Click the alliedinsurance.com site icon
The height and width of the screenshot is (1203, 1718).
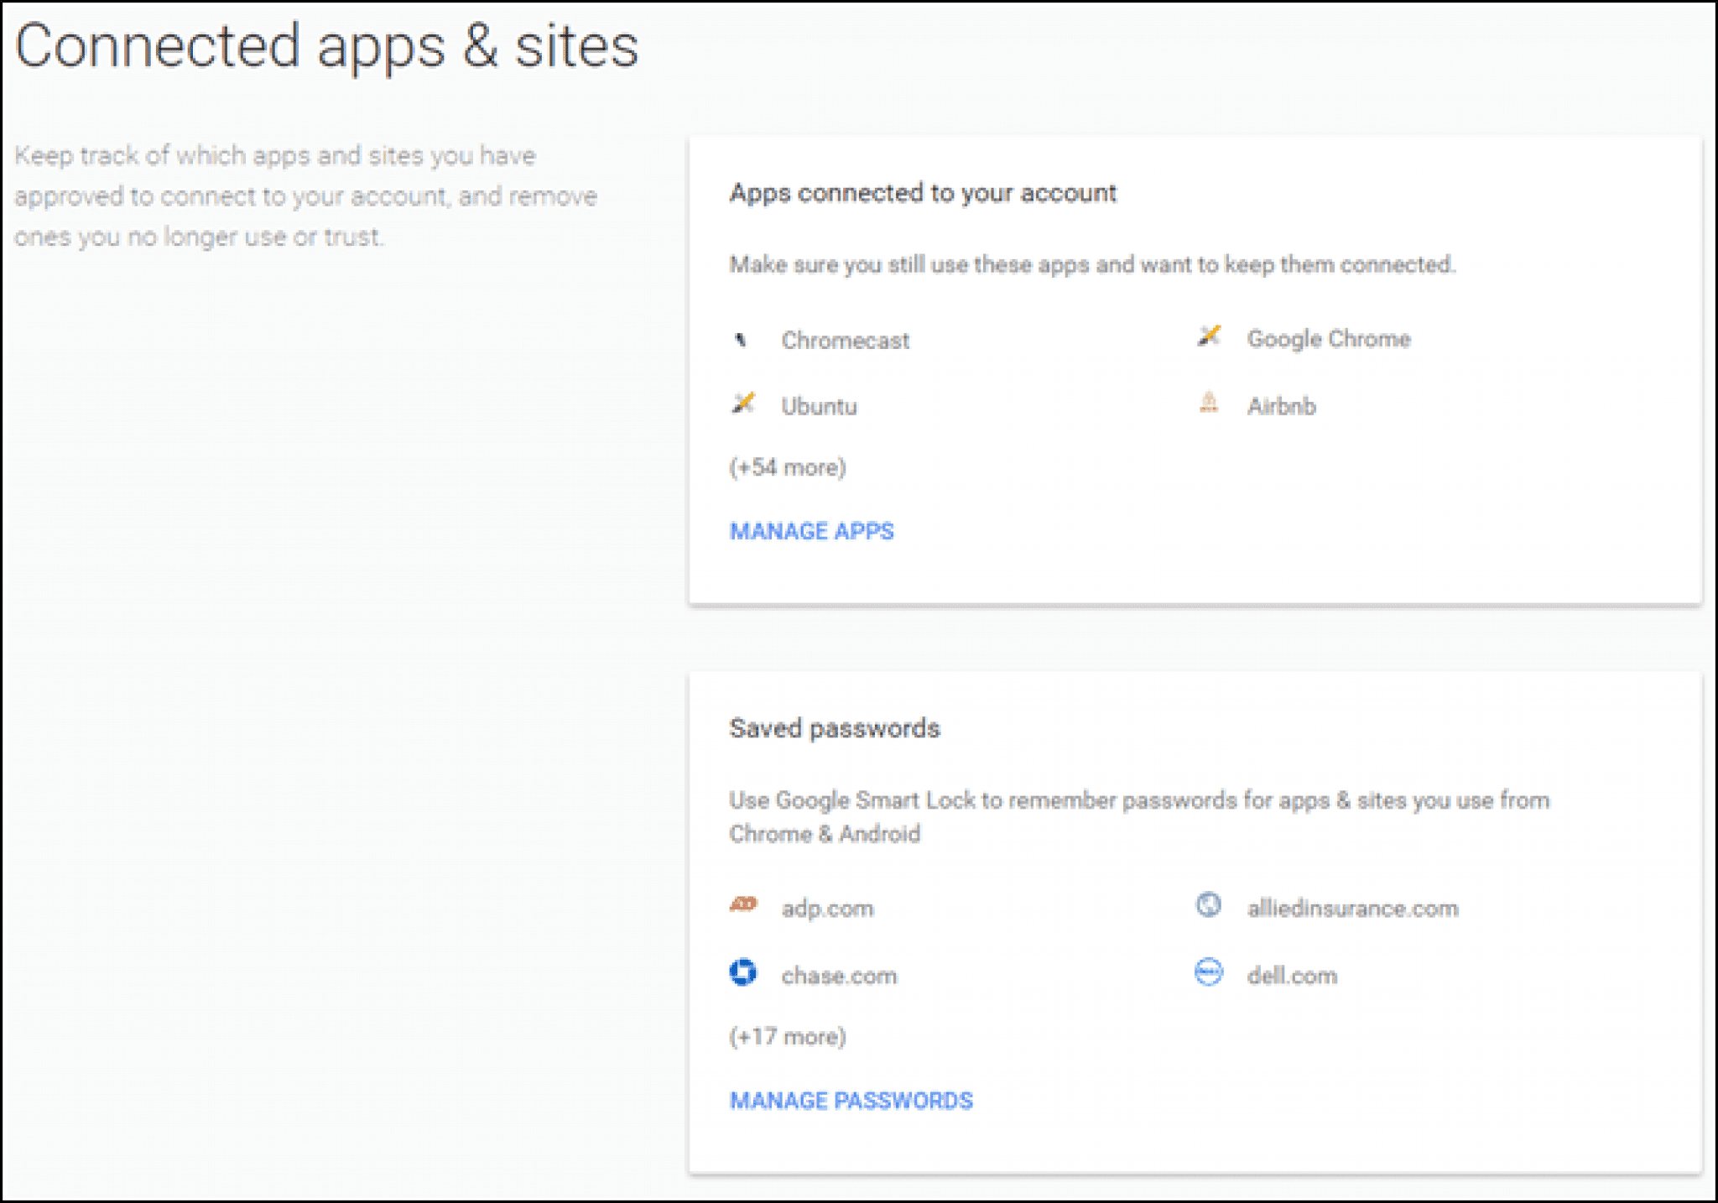click(1209, 904)
